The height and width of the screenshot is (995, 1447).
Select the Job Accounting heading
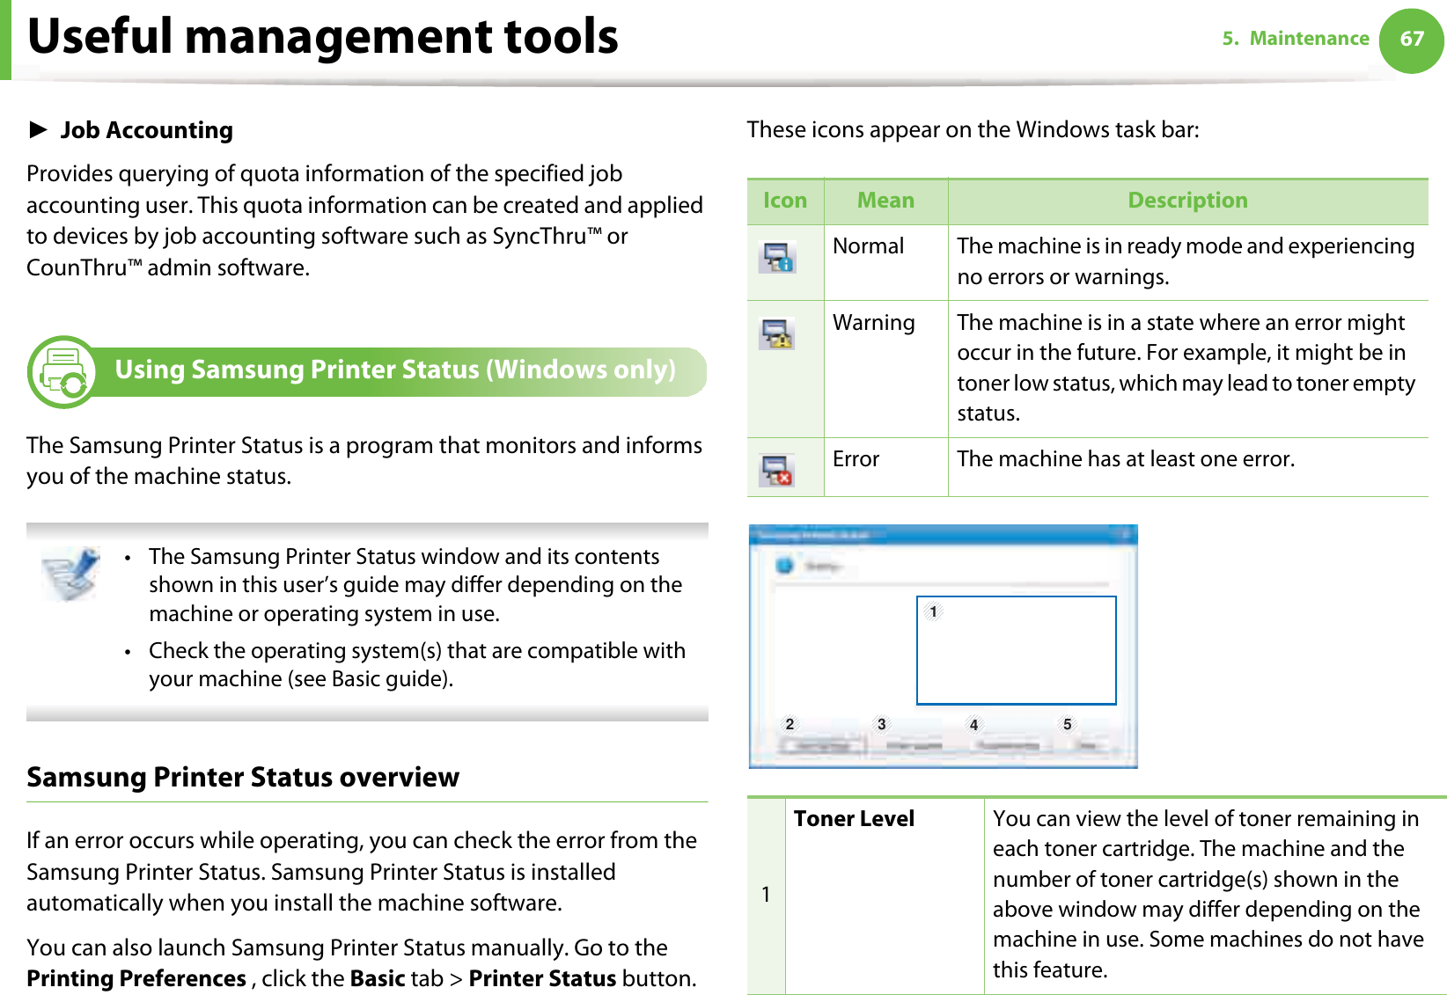coord(146,130)
